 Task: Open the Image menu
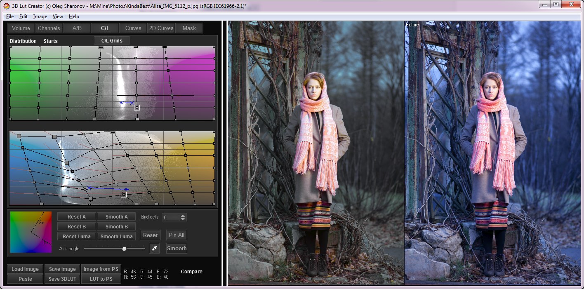pos(40,16)
